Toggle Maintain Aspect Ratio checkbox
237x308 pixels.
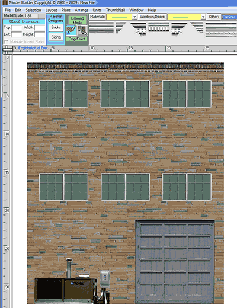tap(7, 41)
